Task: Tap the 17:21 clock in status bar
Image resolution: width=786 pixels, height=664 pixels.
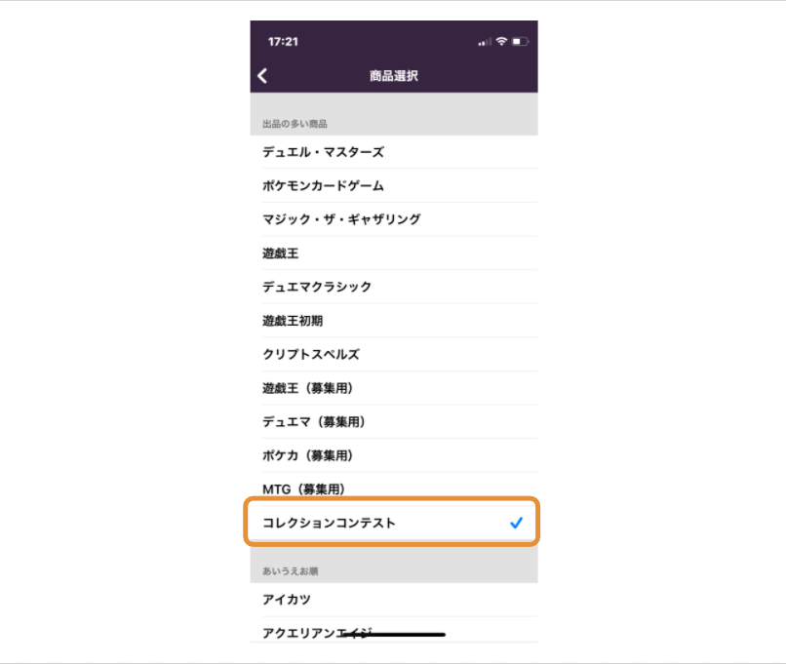Action: [283, 42]
